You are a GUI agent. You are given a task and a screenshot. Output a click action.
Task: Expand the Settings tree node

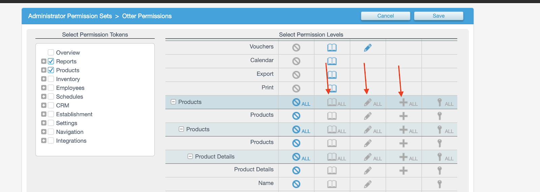(44, 123)
